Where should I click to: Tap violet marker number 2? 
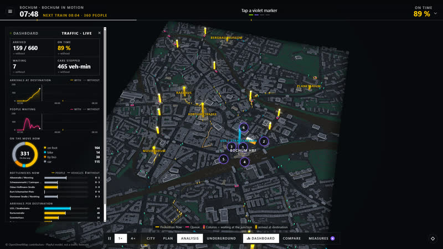(264, 142)
